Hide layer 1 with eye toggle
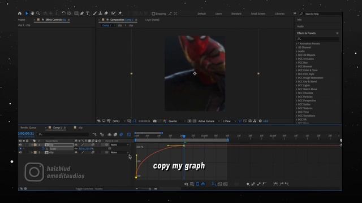This screenshot has width=362, height=203. click(x=20, y=145)
